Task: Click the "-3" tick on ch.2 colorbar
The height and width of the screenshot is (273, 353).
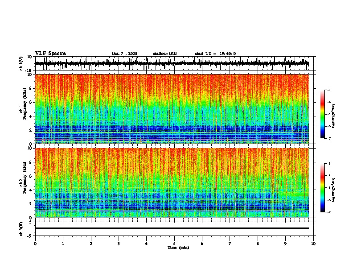Action: click(x=329, y=164)
